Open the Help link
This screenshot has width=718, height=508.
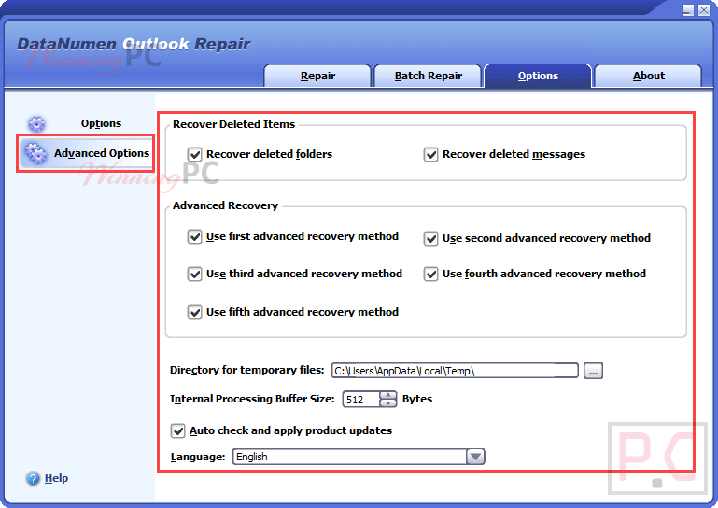coord(56,478)
